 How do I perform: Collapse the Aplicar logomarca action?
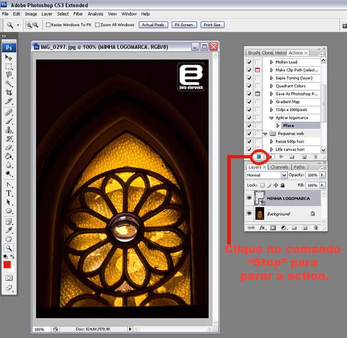272,118
